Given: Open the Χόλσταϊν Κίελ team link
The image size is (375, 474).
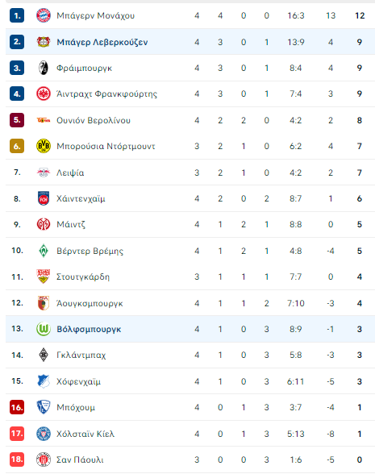Looking at the screenshot, I should tap(85, 434).
